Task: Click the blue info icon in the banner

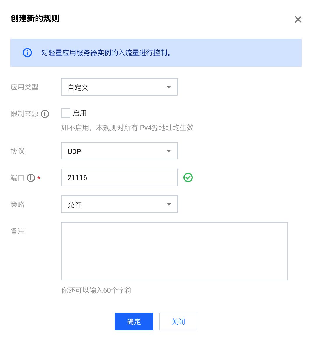Action: (x=27, y=53)
